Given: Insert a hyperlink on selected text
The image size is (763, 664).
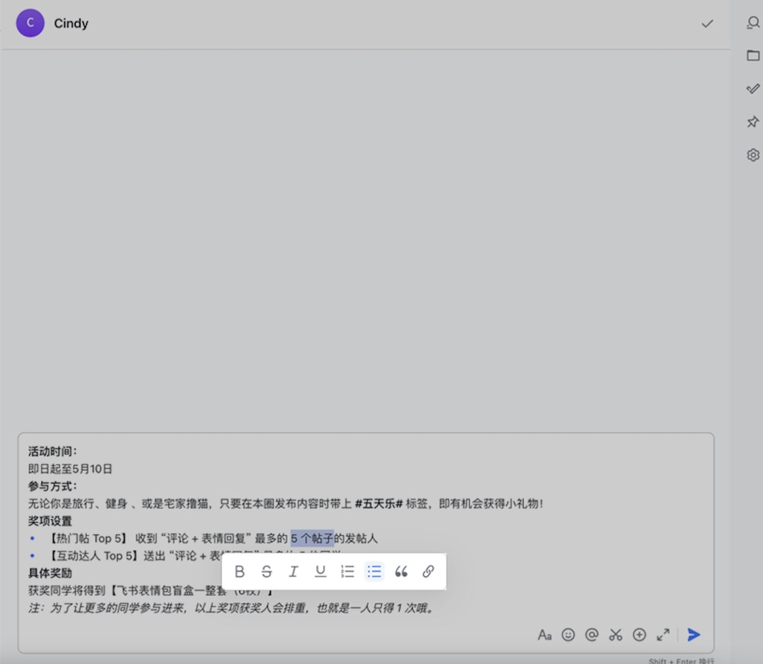Looking at the screenshot, I should (x=428, y=572).
